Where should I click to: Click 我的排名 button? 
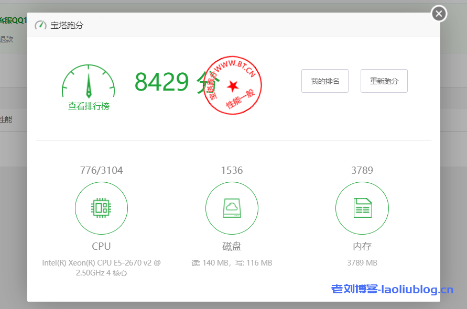(x=324, y=81)
